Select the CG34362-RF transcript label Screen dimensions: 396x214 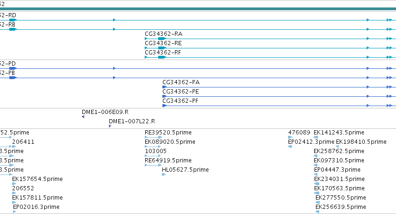point(163,53)
